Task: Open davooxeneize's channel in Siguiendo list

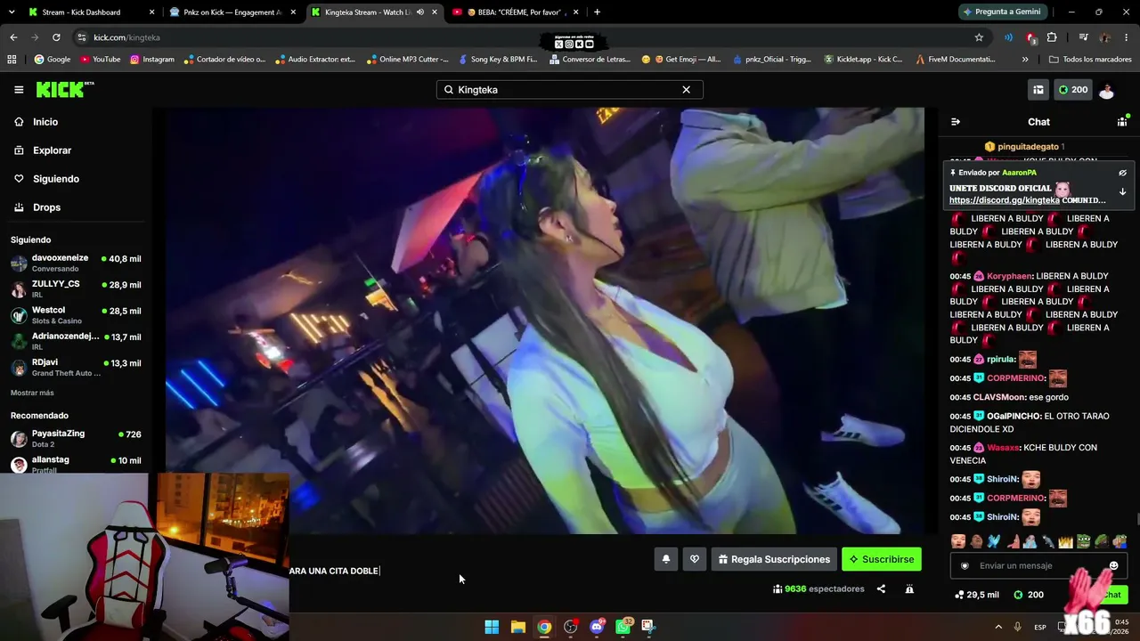Action: 76,263
